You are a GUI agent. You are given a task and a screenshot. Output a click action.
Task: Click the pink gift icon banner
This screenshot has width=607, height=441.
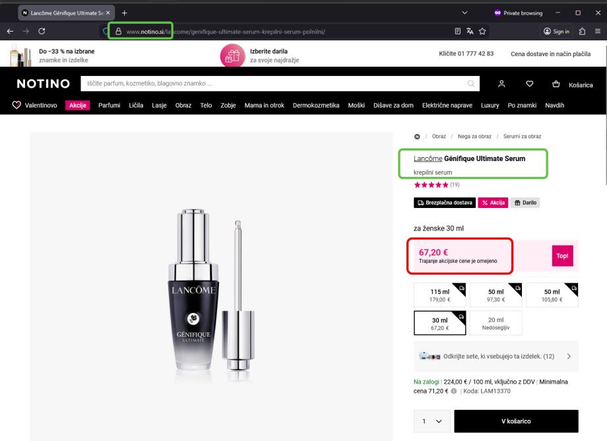233,55
